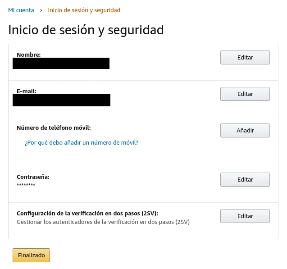Click the breadcrumb separator arrow

[41, 10]
